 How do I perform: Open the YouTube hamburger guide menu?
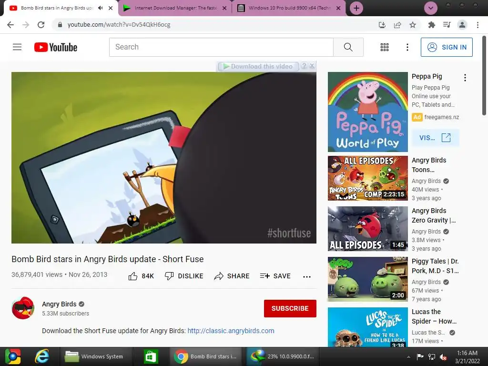(17, 47)
